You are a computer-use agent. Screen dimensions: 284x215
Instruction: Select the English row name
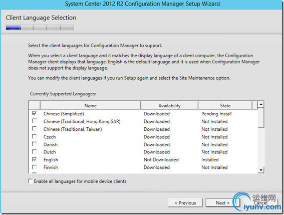click(51, 160)
